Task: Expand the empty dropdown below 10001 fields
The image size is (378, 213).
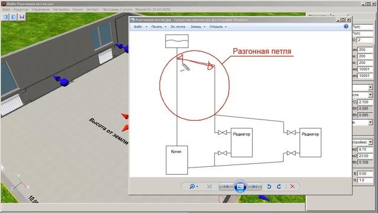Action: (370, 87)
